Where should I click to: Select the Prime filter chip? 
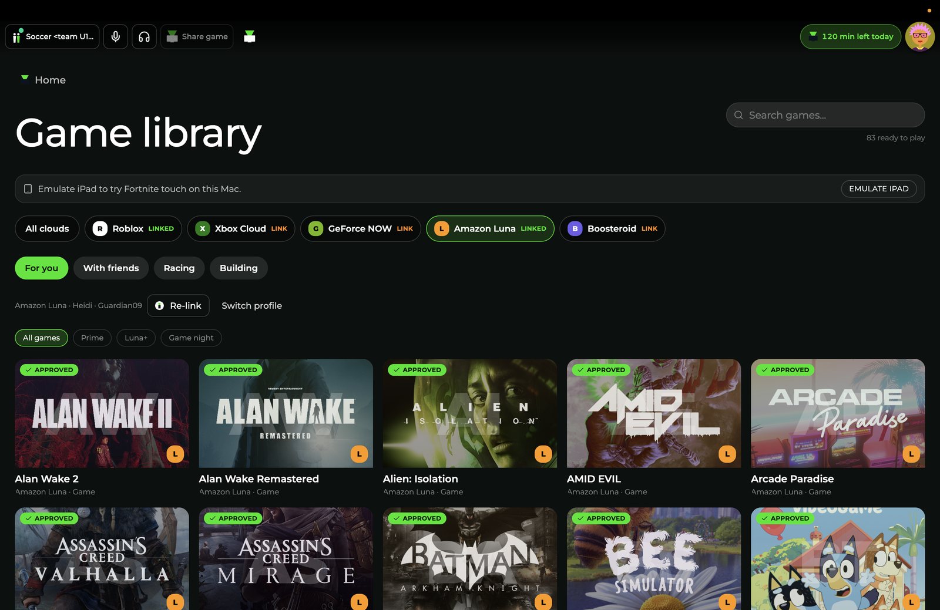coord(92,338)
